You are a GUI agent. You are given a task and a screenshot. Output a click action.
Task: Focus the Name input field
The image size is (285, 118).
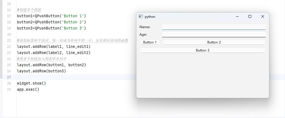pyautogui.click(x=214, y=27)
